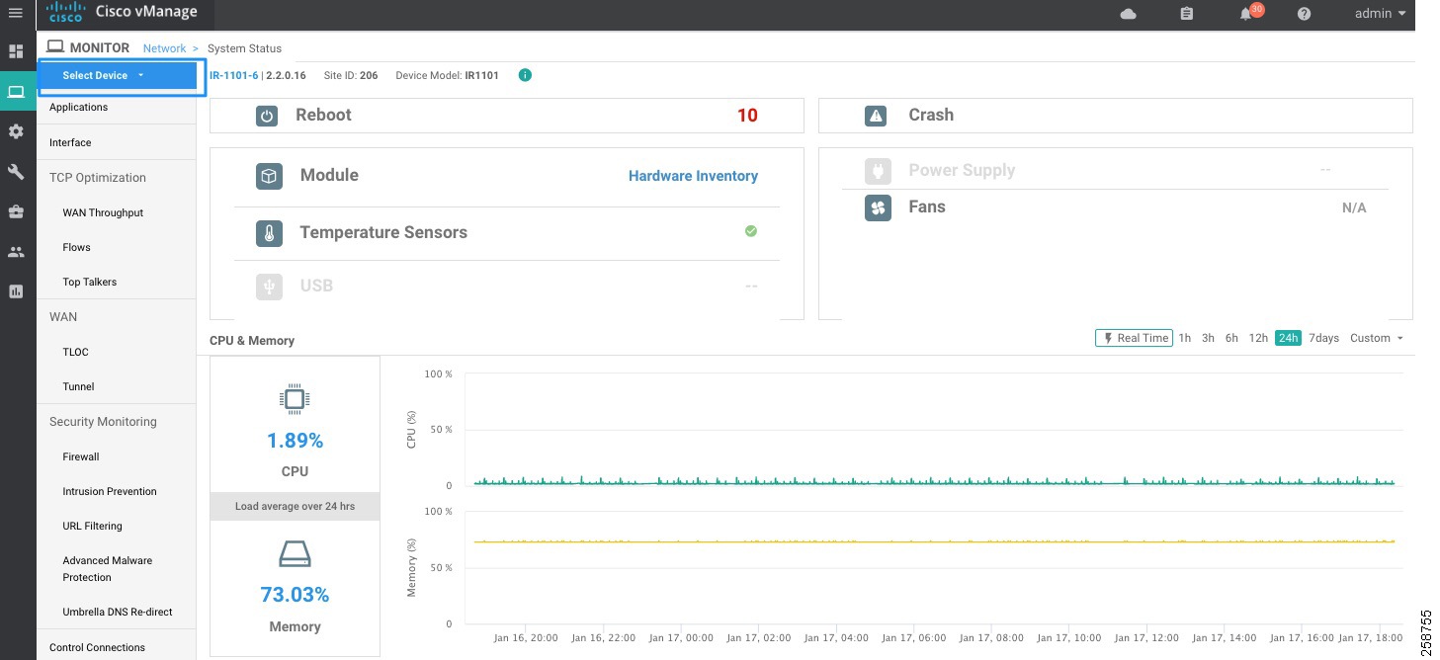This screenshot has height=660, width=1440.
Task: Click the USB icon
Action: coord(269,286)
